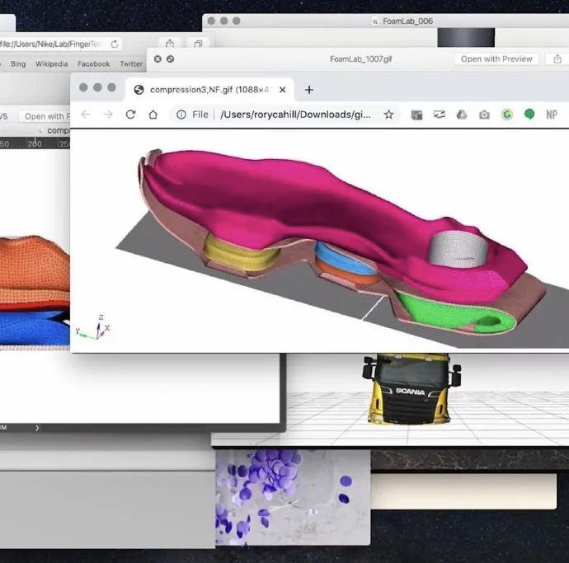Open a new Chrome tab

(309, 89)
